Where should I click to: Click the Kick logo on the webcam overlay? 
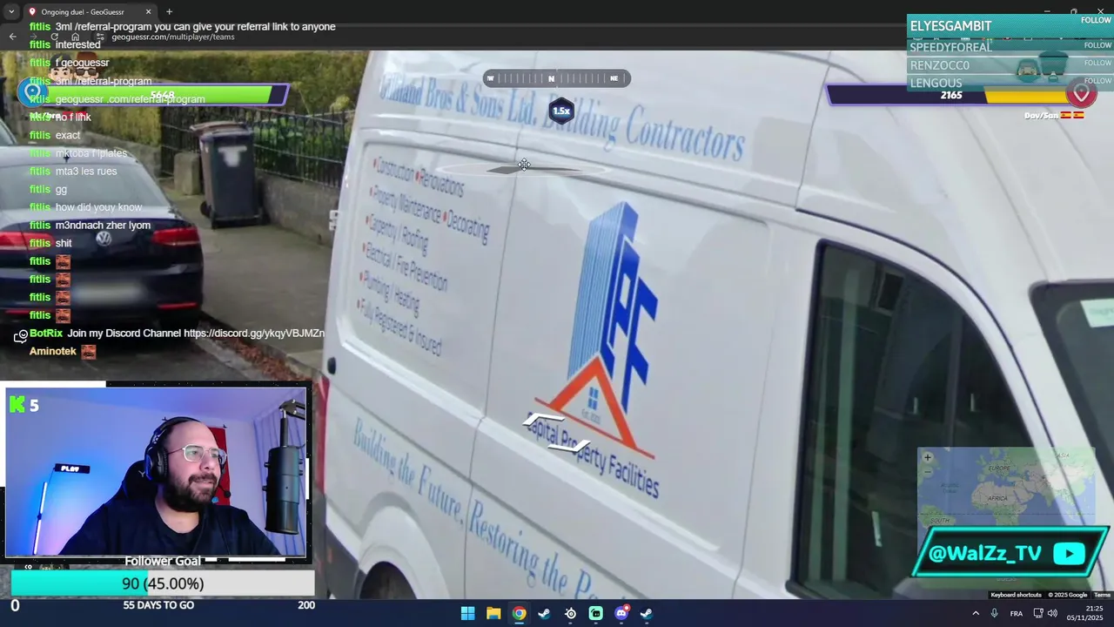pos(17,404)
